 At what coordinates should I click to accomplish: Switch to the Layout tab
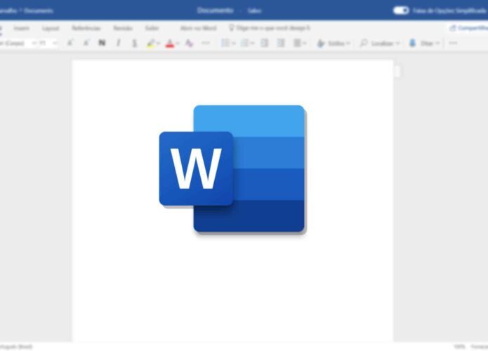pyautogui.click(x=51, y=28)
